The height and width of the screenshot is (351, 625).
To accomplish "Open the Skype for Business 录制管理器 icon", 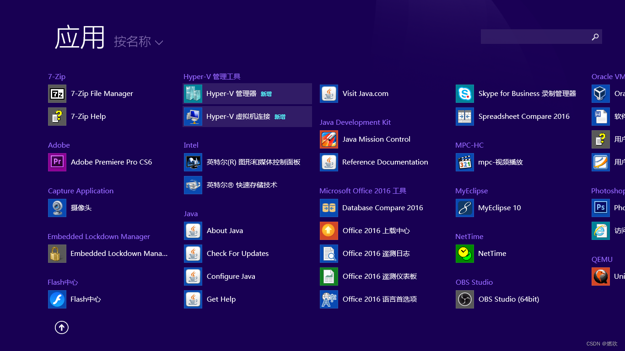I will click(x=465, y=94).
